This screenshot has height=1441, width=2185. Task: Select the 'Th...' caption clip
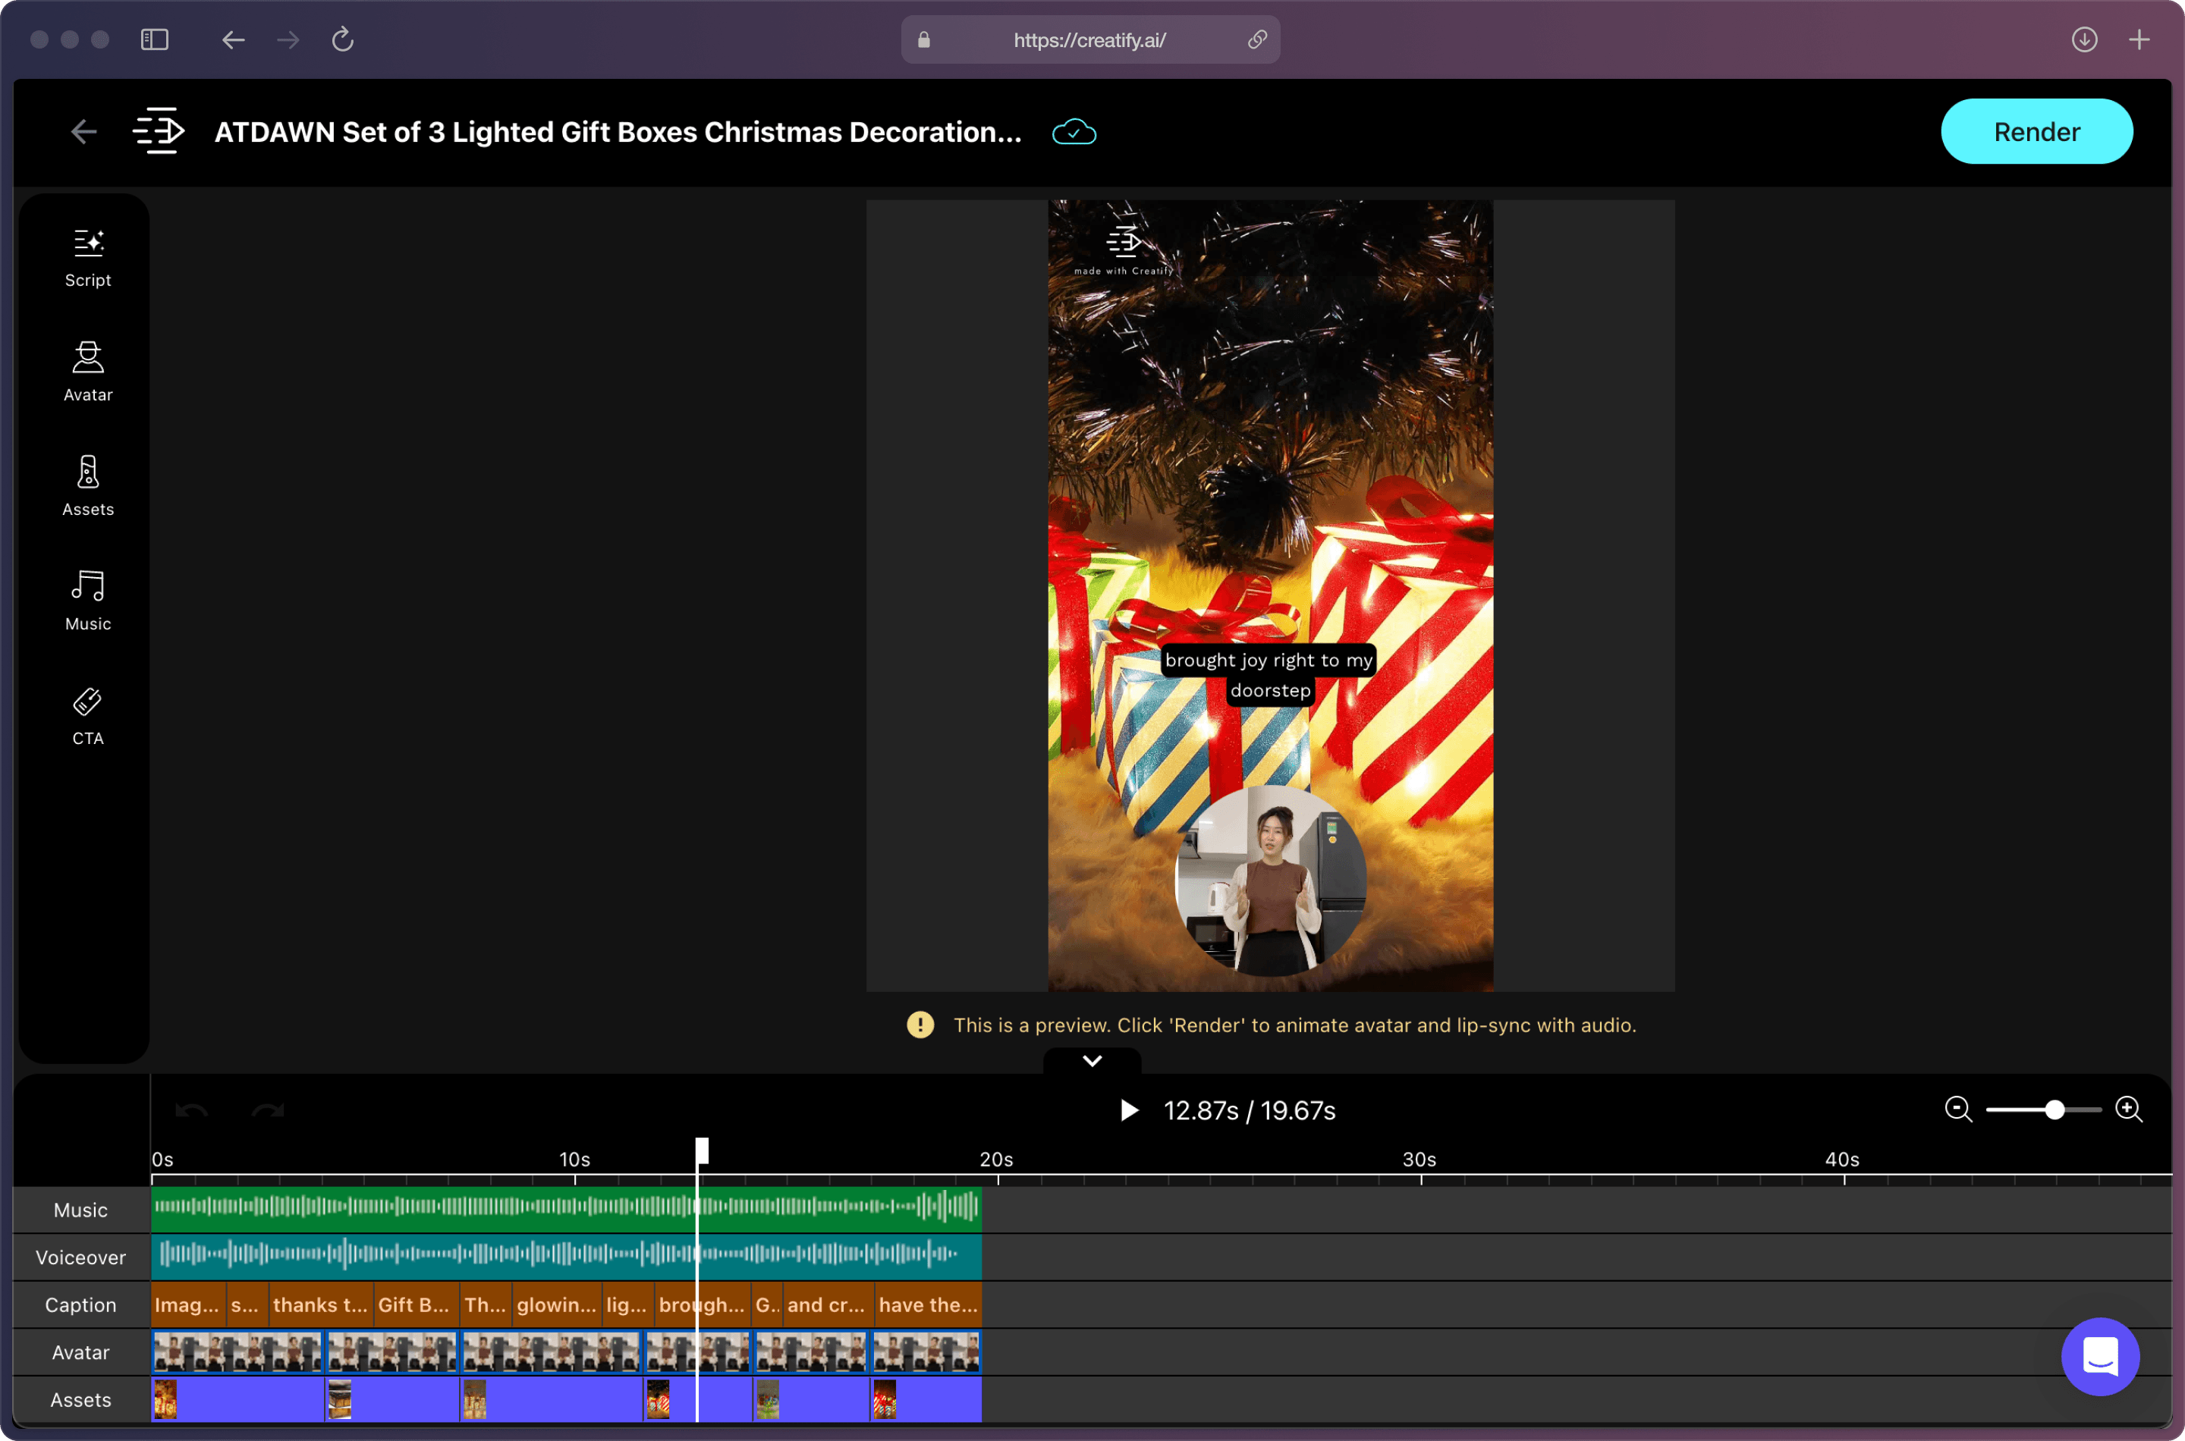click(x=485, y=1305)
